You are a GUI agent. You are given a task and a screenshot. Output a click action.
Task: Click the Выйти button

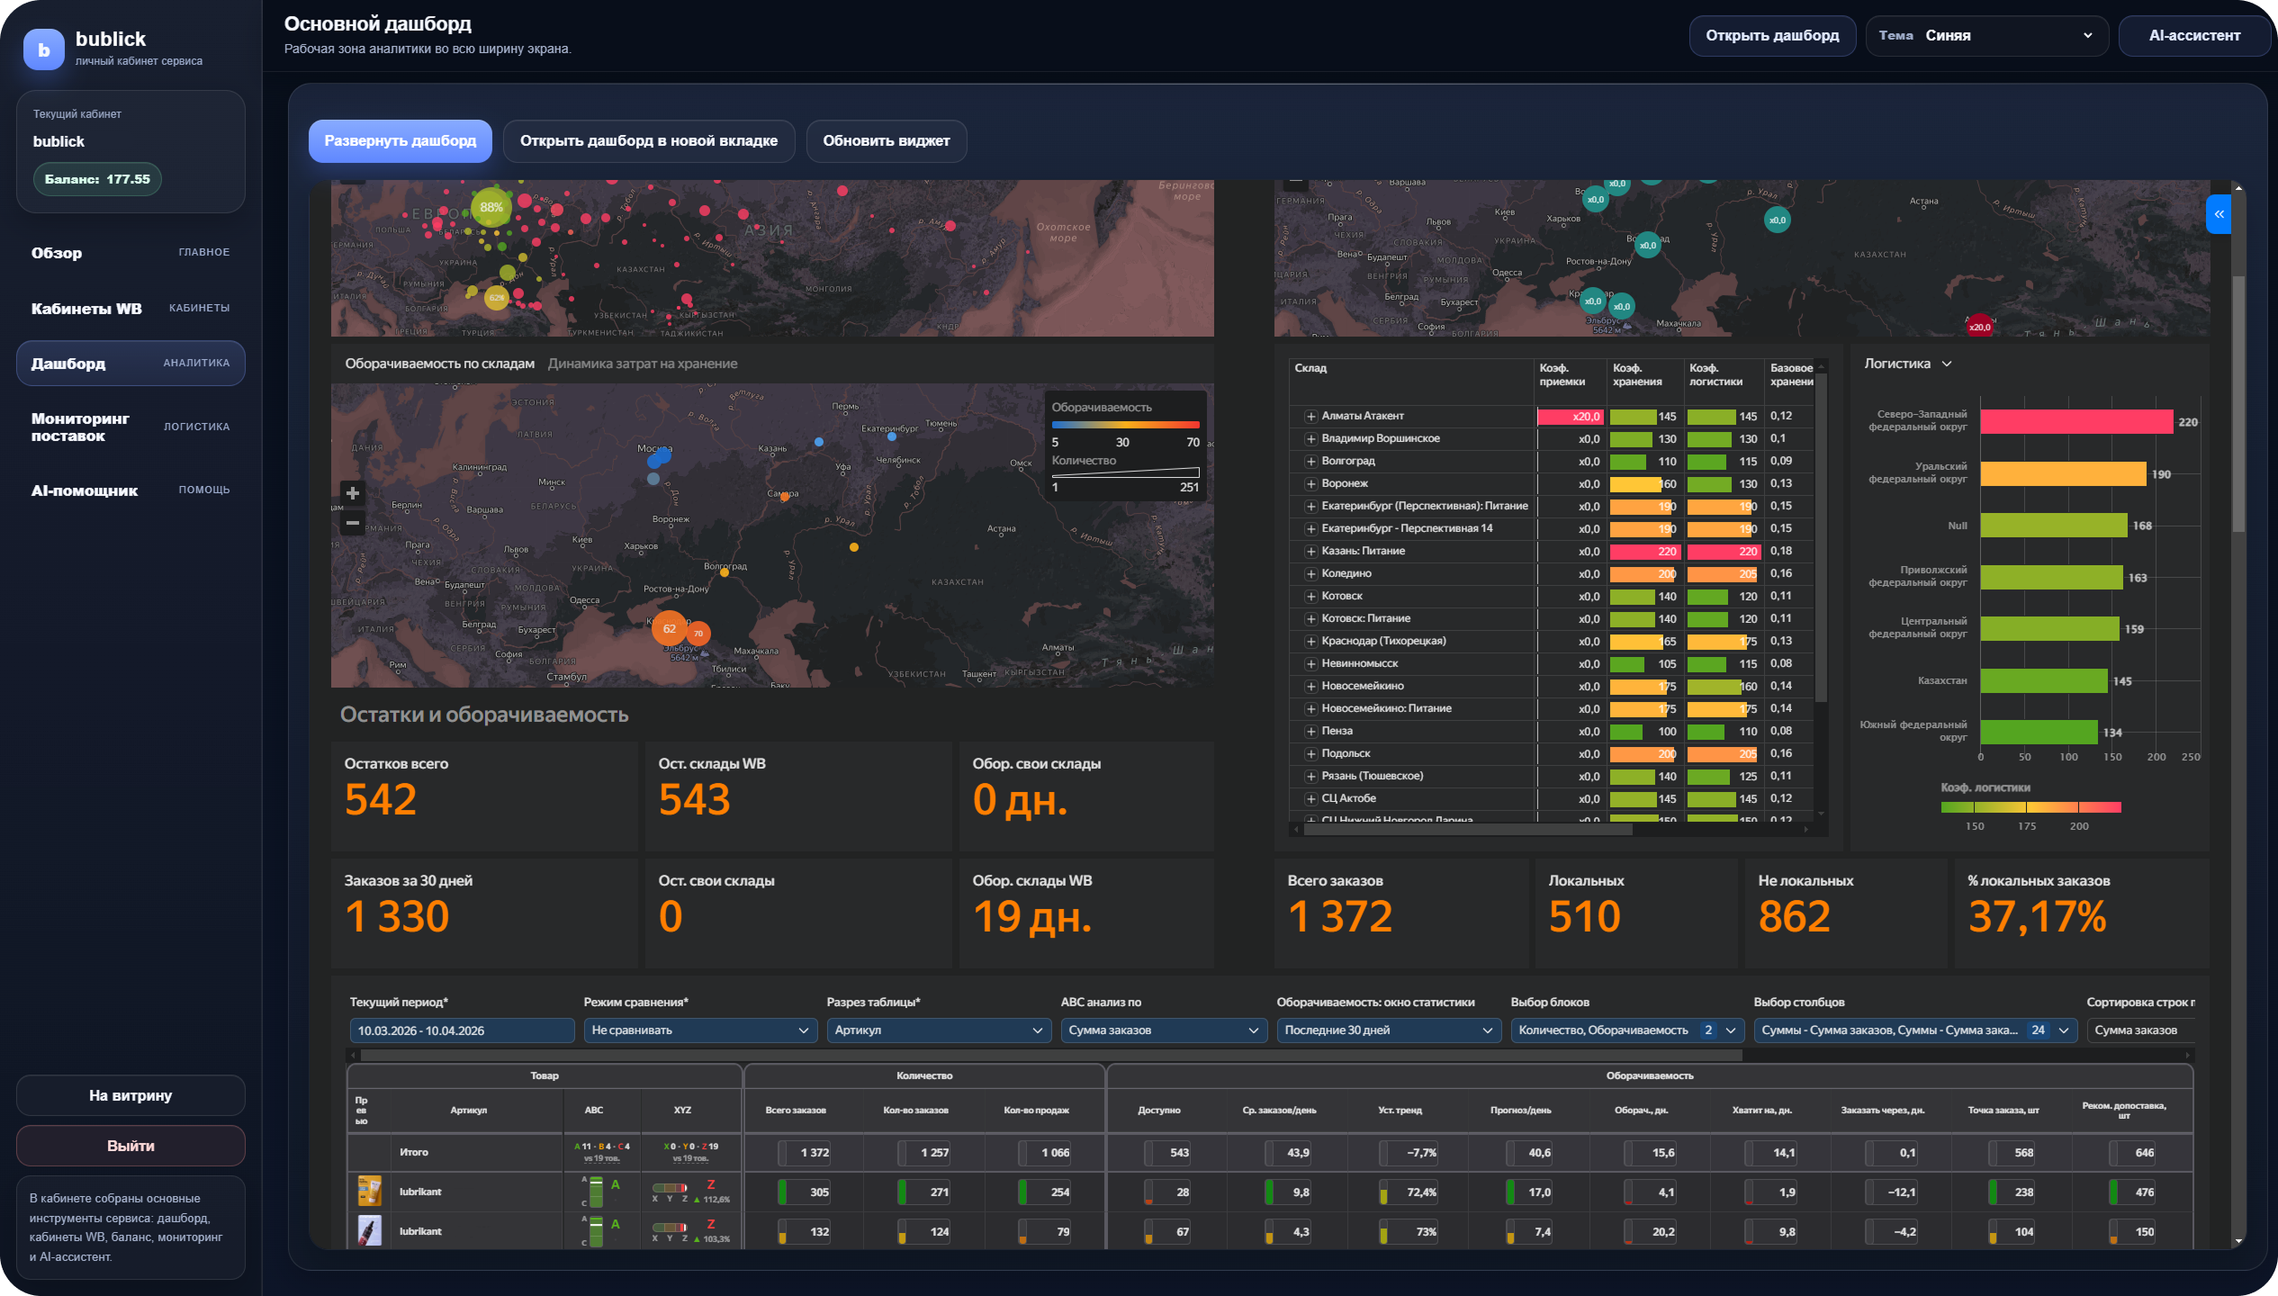[x=131, y=1146]
